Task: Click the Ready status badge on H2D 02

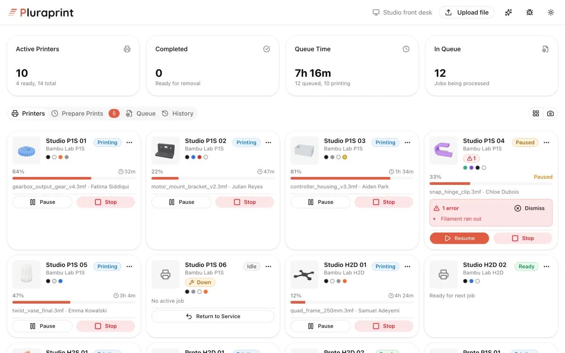Action: [526, 266]
